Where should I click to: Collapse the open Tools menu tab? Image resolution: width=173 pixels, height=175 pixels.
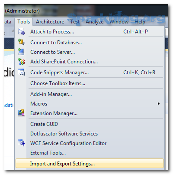[x=24, y=22]
